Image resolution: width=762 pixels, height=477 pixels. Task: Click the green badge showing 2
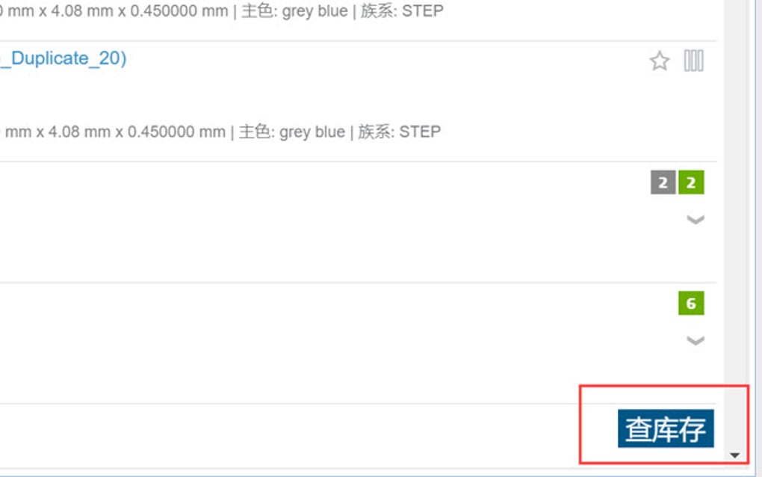pyautogui.click(x=691, y=182)
